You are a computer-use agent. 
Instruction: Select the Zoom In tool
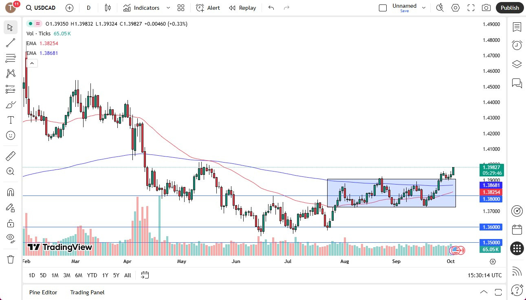pyautogui.click(x=10, y=171)
